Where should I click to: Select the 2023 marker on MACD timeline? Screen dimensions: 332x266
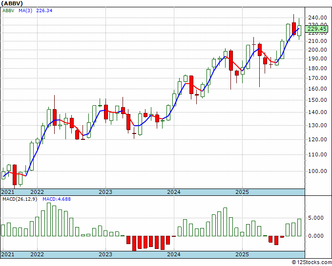[x=105, y=254]
